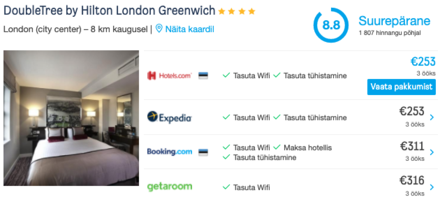
Task: Click the Suurepärane rating label
Action: pyautogui.click(x=394, y=21)
